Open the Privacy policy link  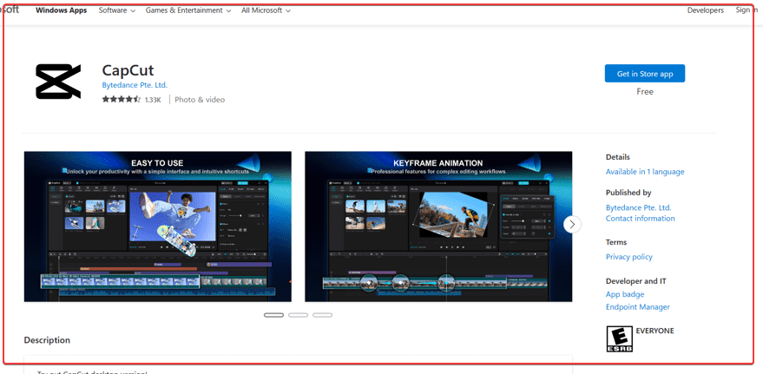point(629,257)
